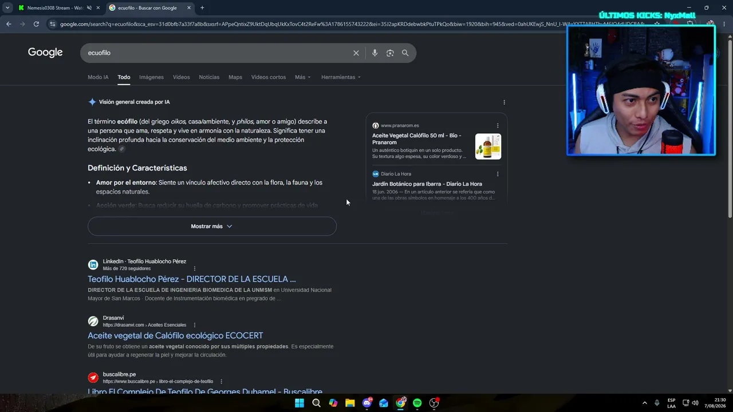Open 'Aceite vegetal de Calófilo ecológico ECOCERT' link
733x412 pixels.
point(175,336)
